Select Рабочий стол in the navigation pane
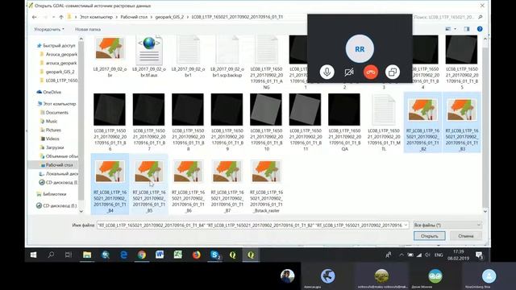516x290 pixels. point(56,165)
